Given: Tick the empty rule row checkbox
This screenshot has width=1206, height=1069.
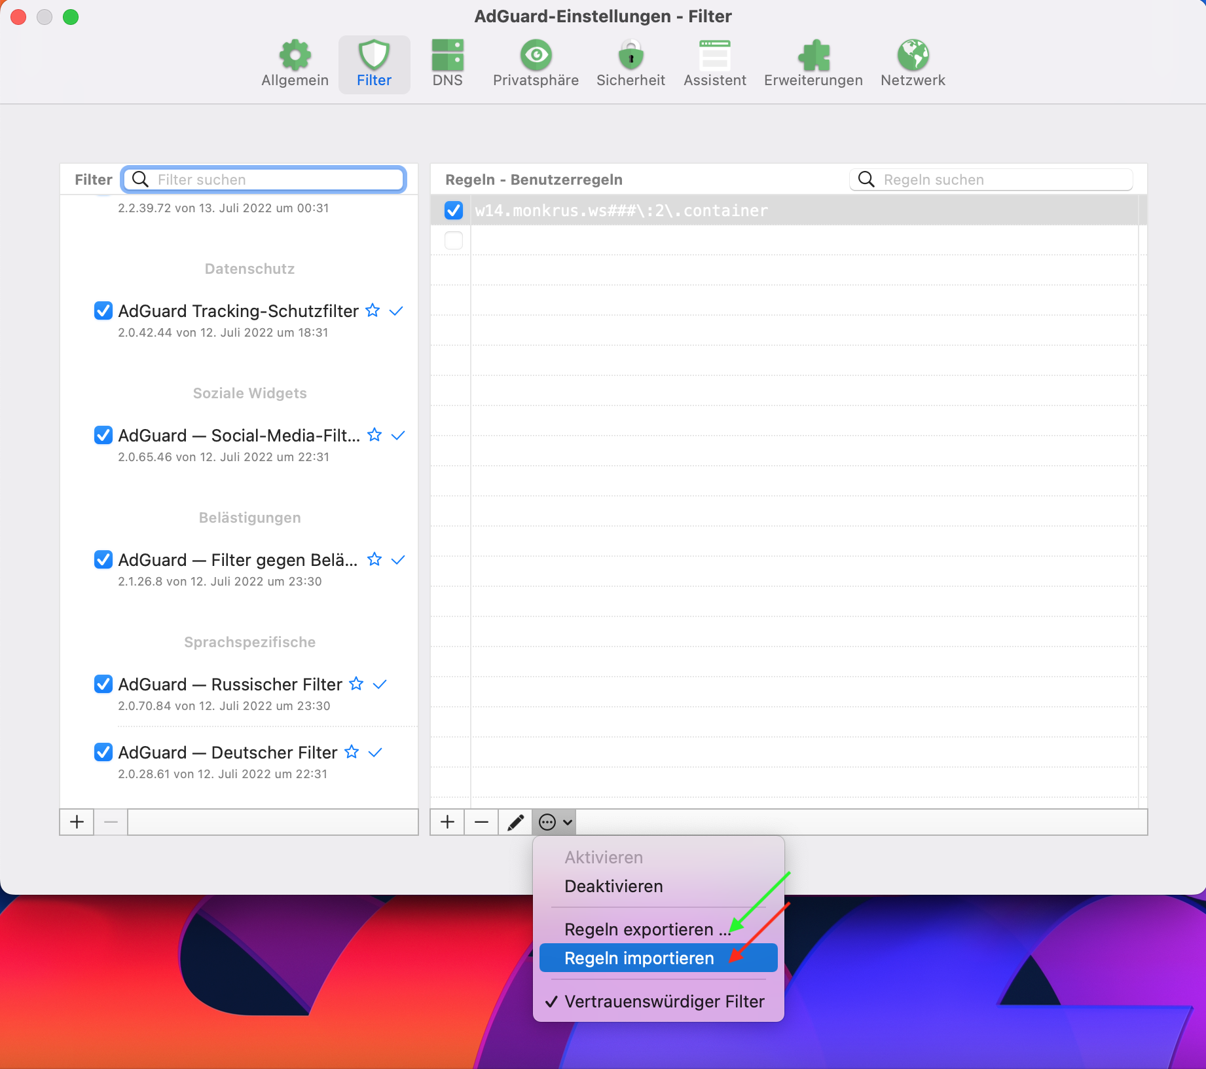Looking at the screenshot, I should [454, 240].
